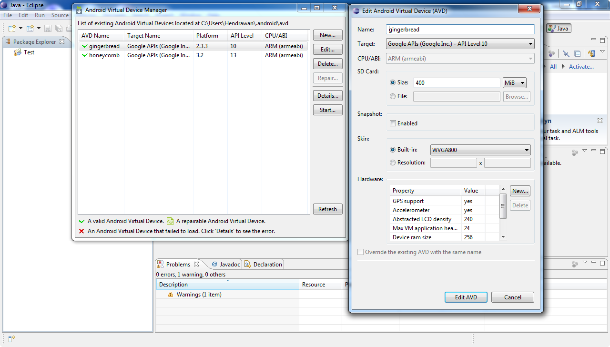Select the GPS support hardware property row
The height and width of the screenshot is (347, 610).
[x=444, y=201]
